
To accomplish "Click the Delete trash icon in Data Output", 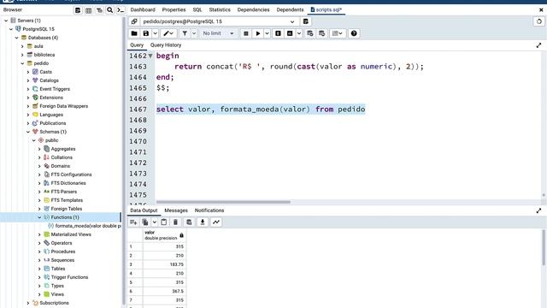I will 175,222.
